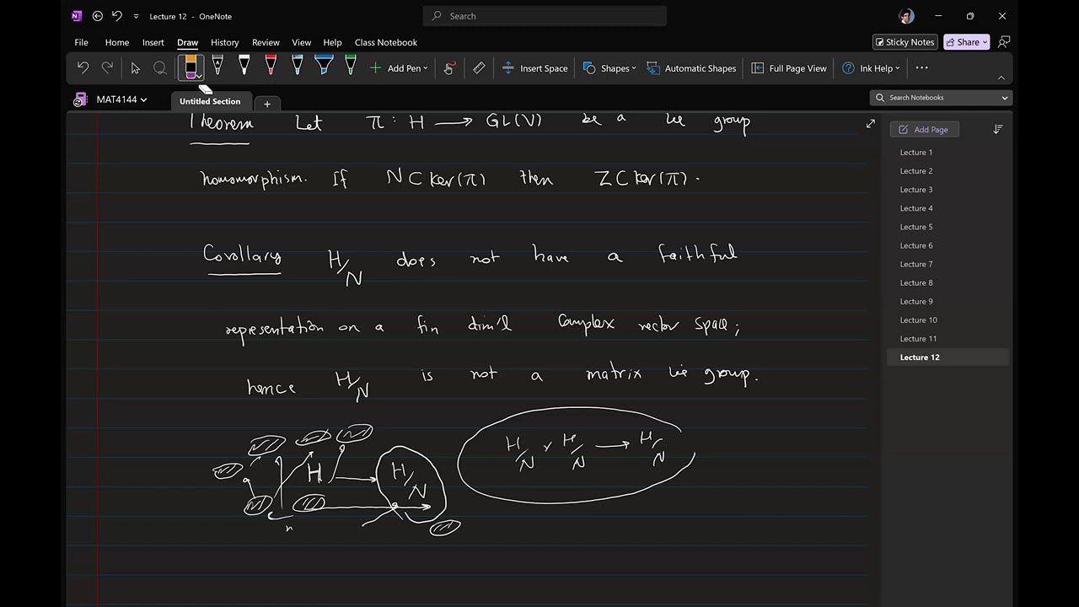This screenshot has width=1079, height=607.
Task: Select the arrow pointer tool
Action: [x=135, y=68]
